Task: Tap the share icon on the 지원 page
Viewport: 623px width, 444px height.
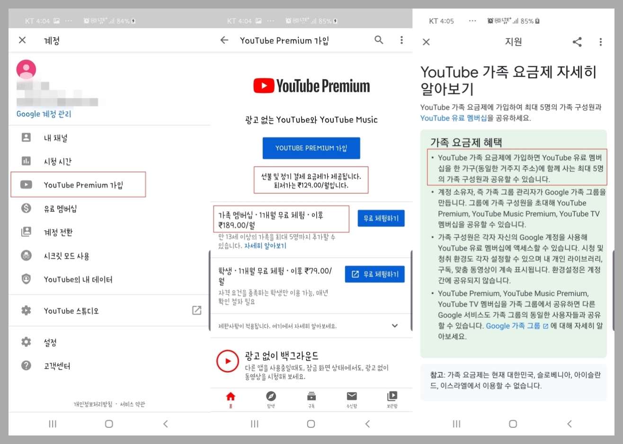Action: 577,42
